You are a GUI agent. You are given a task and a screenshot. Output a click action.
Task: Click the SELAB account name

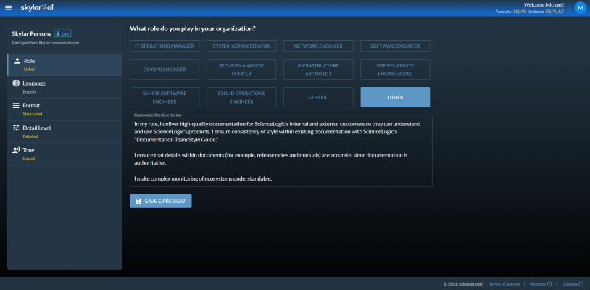518,12
